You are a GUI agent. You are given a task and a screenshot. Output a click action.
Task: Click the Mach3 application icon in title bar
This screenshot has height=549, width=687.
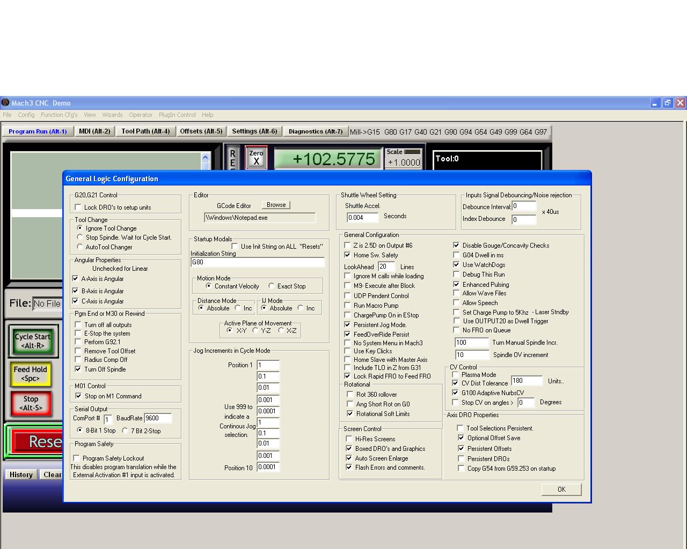point(5,102)
